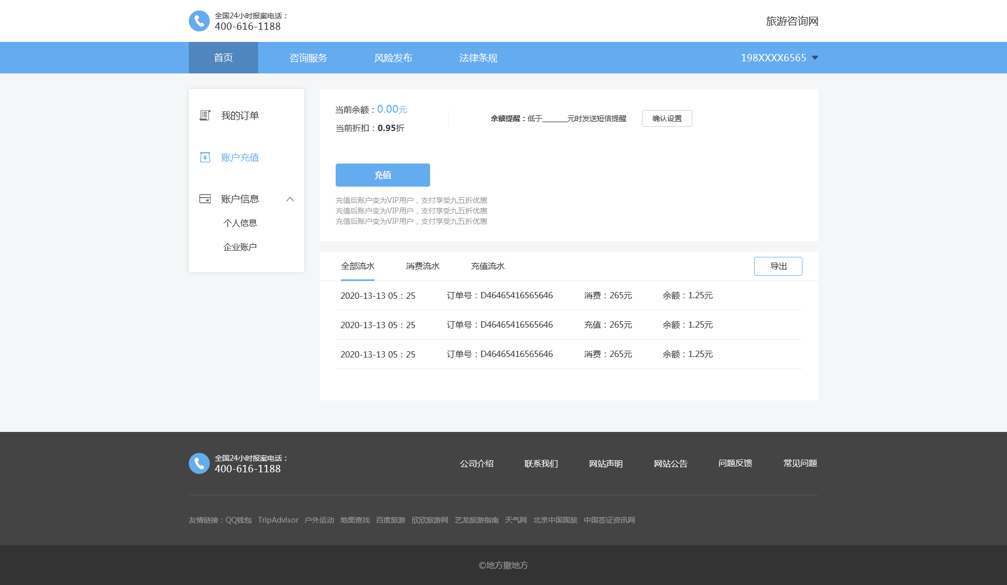Go to the 风险发布 nav item
1007x585 pixels.
[x=393, y=58]
